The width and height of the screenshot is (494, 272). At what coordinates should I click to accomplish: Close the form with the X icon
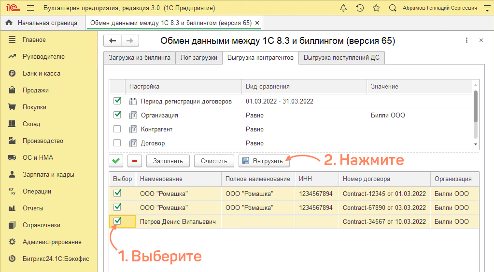(481, 40)
